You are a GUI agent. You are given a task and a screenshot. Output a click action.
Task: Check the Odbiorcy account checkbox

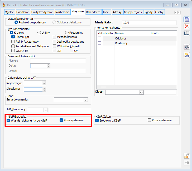(99, 38)
